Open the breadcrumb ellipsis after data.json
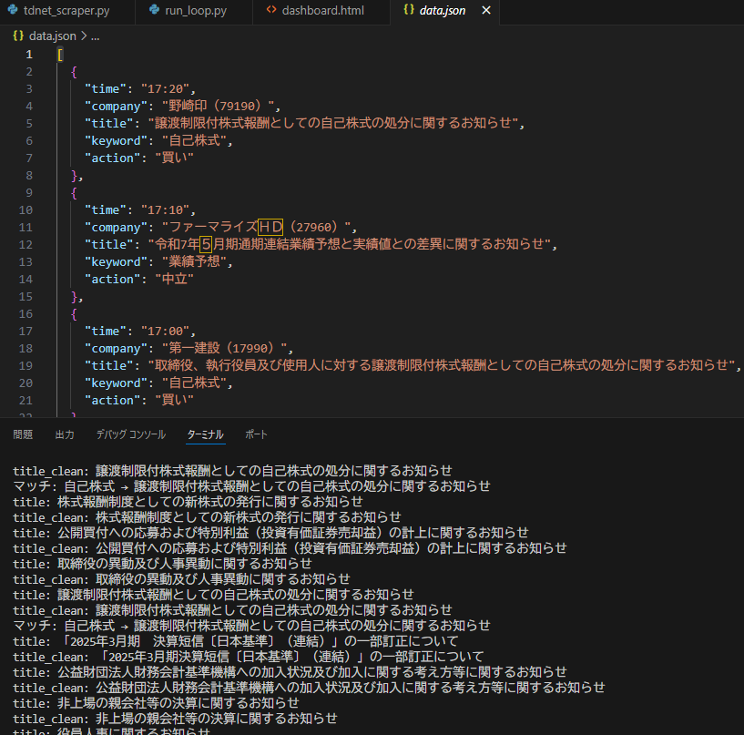Image resolution: width=744 pixels, height=735 pixels. pyautogui.click(x=95, y=36)
